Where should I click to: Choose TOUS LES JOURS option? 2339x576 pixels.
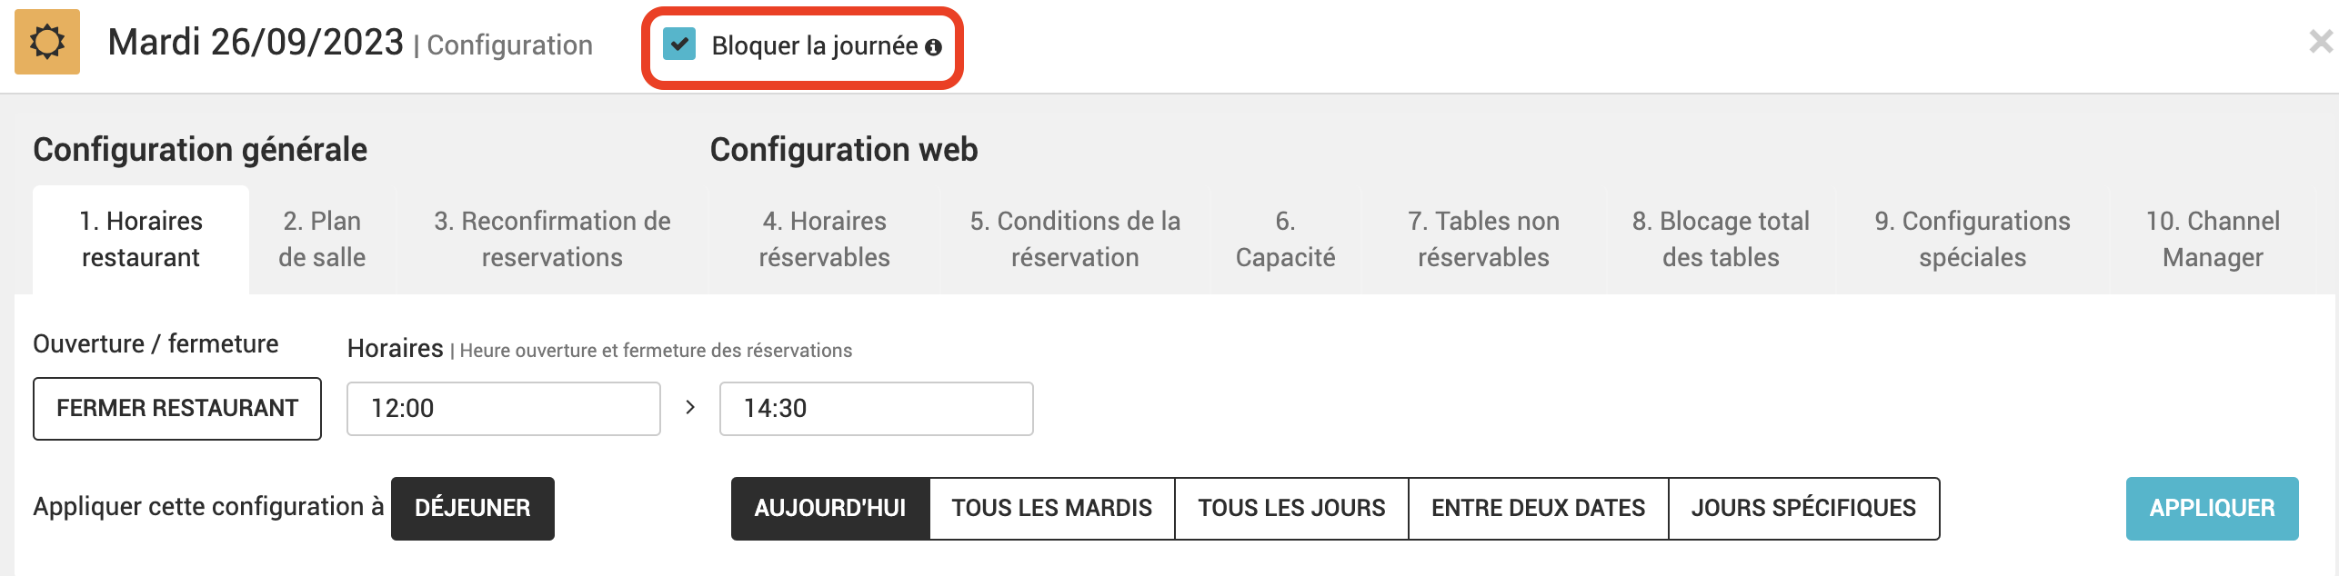[1291, 509]
